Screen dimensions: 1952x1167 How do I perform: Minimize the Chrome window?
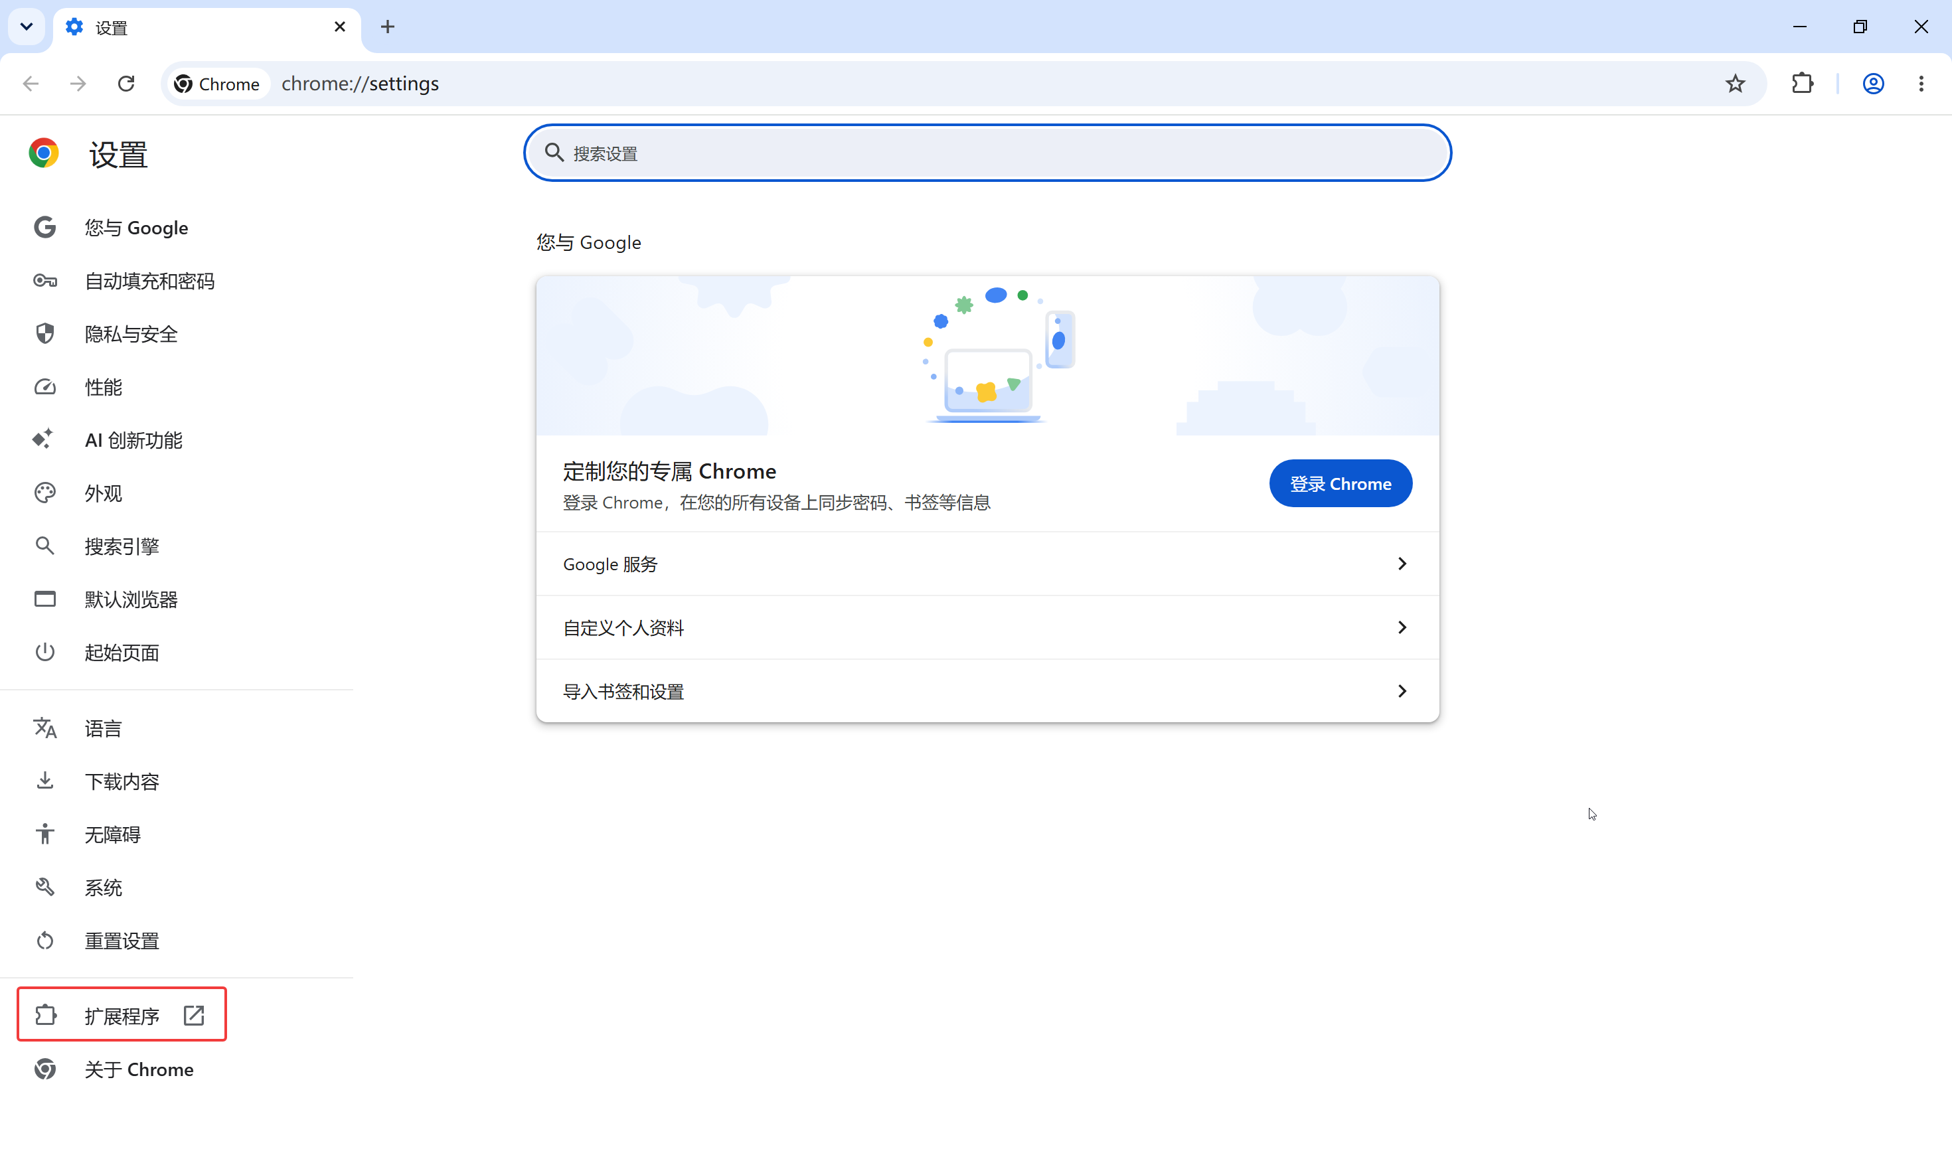(1799, 27)
